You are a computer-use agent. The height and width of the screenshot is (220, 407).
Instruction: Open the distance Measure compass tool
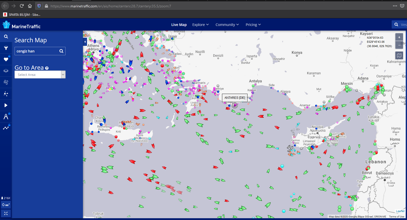point(6,117)
